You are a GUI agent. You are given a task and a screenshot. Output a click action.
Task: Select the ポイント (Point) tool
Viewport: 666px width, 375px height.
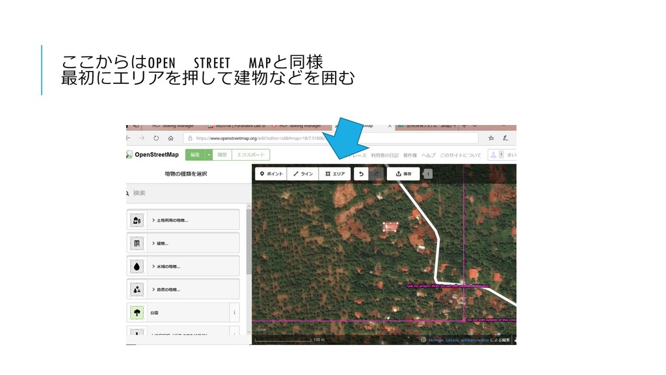pyautogui.click(x=271, y=174)
